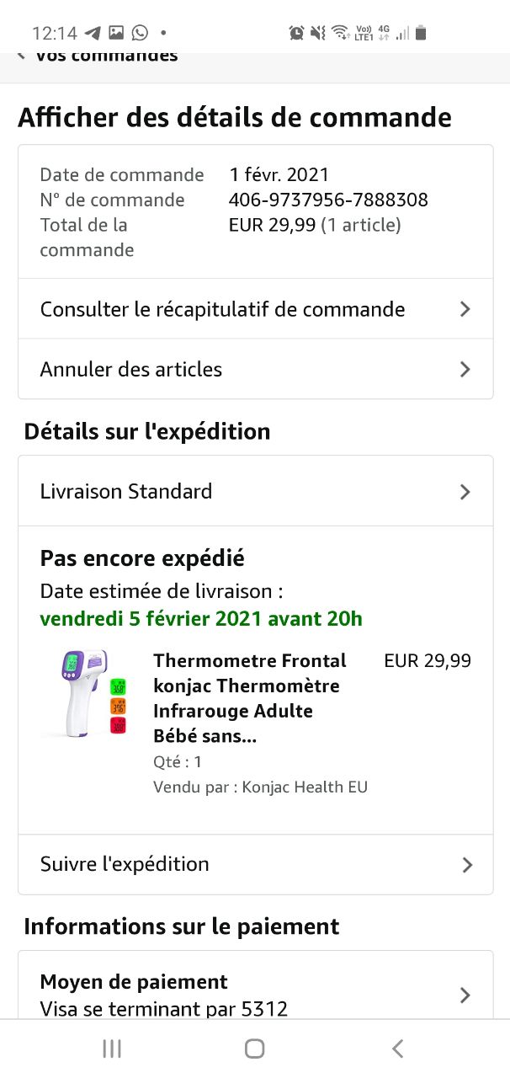Tap the gallery image notification icon
Screen dimensions: 510x1078
(116, 33)
